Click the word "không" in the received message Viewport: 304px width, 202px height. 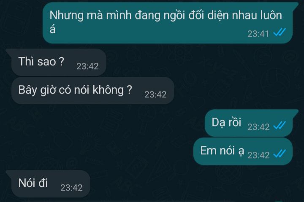tap(108, 90)
